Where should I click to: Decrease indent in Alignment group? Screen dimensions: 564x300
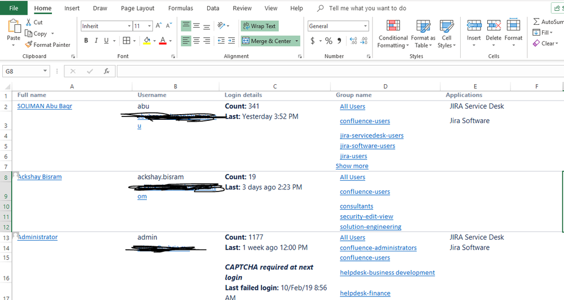coord(221,41)
